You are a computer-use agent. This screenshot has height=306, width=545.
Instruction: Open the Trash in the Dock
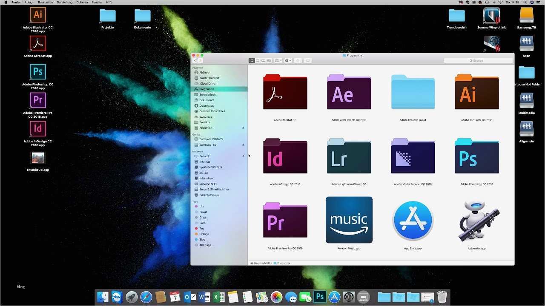(x=442, y=297)
